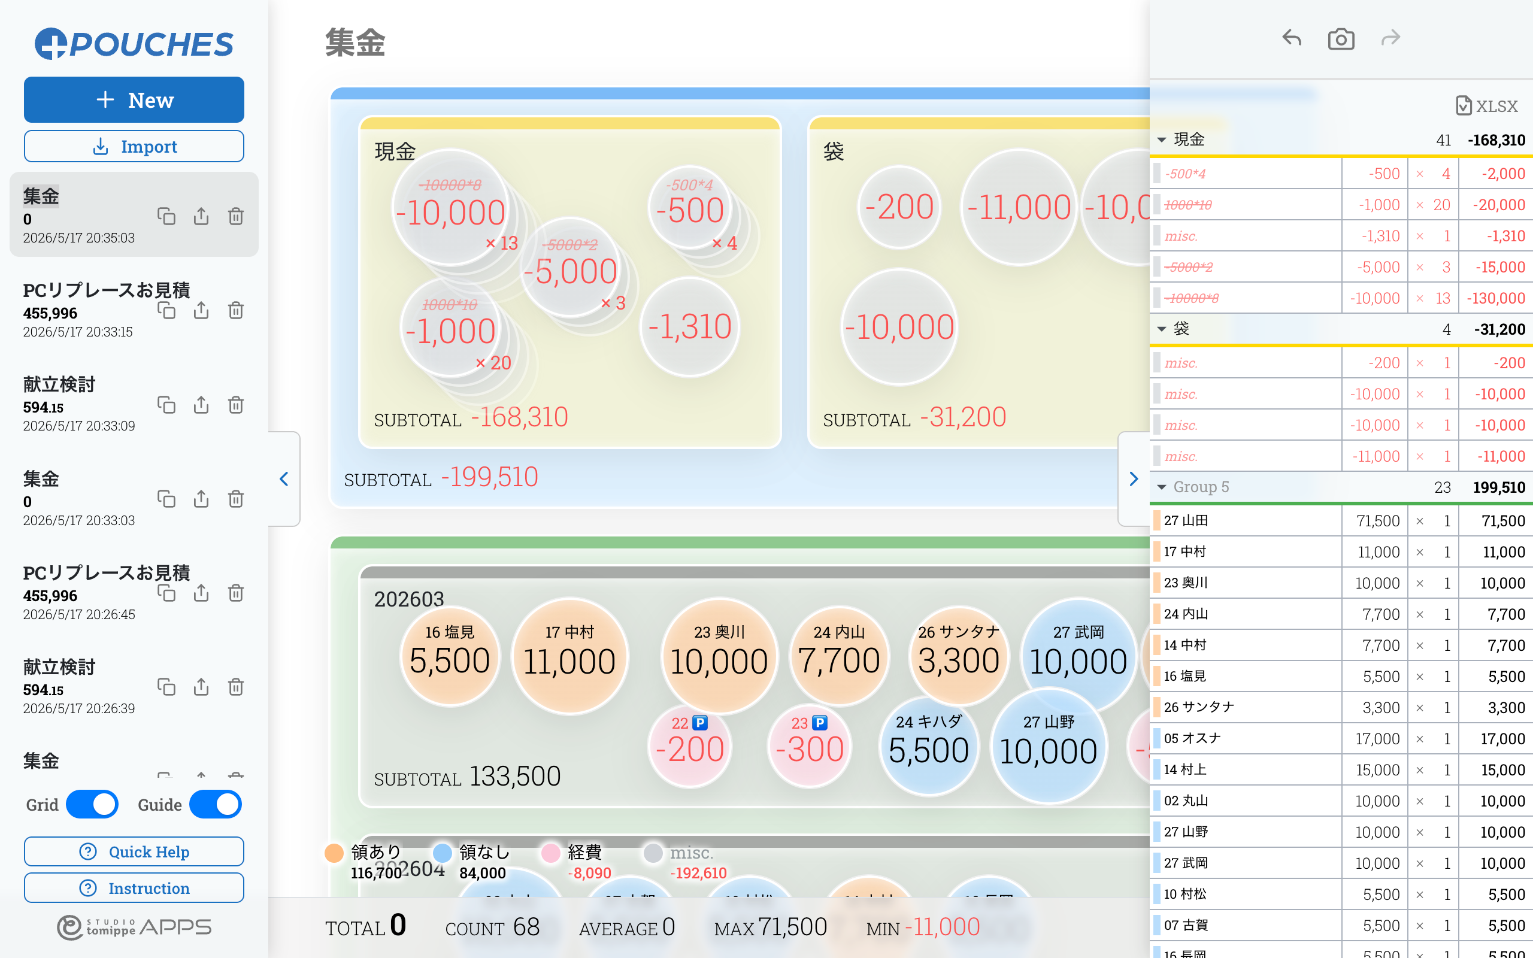The height and width of the screenshot is (958, 1533).
Task: Click the 集金 page title
Action: coord(355,43)
